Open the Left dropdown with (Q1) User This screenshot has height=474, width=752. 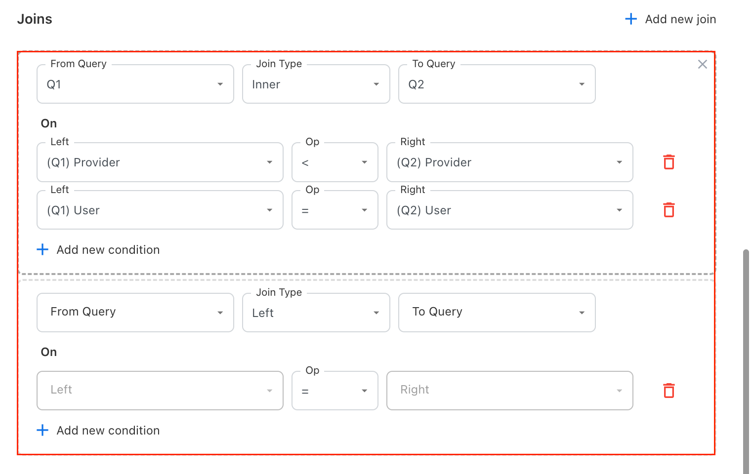160,210
